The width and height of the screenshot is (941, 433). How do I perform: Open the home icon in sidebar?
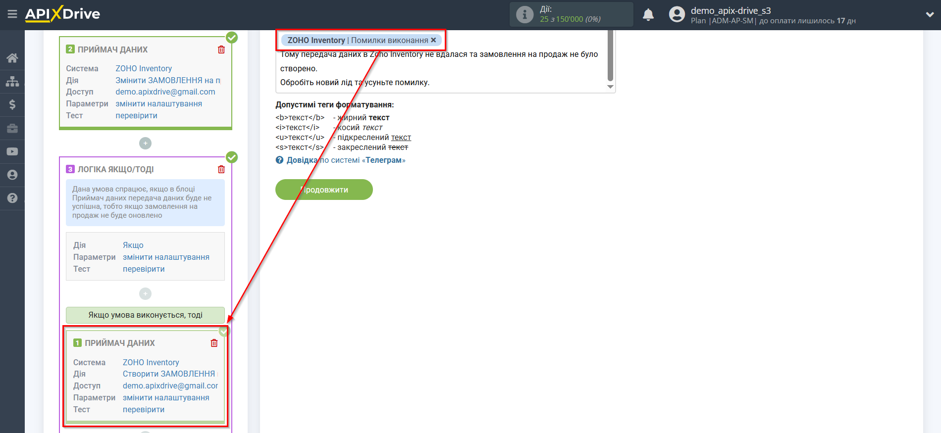12,58
